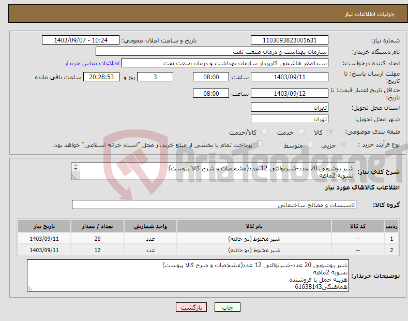The image size is (408, 321).
Task: Click the price validity date 1403/09/12 field
Action: tap(290, 93)
